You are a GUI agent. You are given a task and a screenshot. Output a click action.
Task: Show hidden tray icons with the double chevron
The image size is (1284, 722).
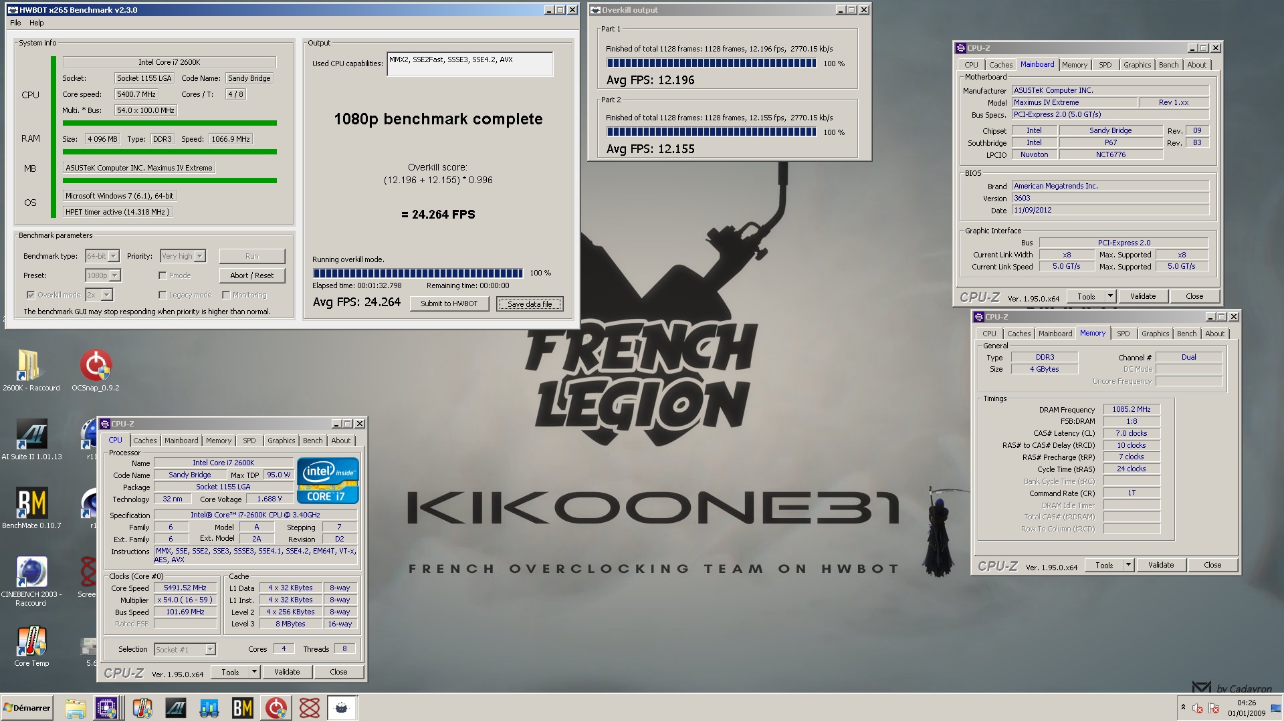(1183, 707)
